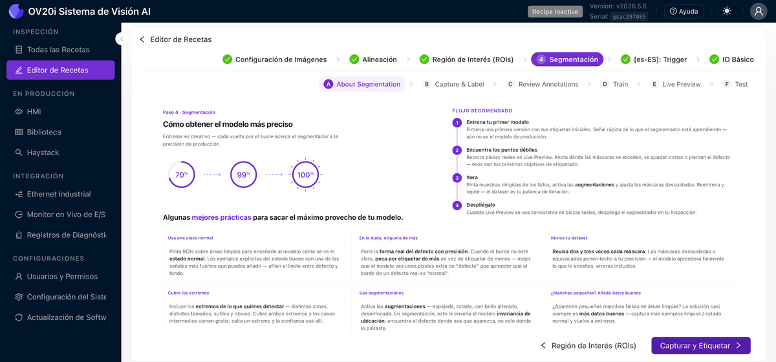776x362 pixels.
Task: Click the Capturar y Etiquetar button
Action: (x=701, y=346)
